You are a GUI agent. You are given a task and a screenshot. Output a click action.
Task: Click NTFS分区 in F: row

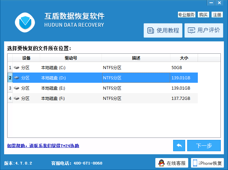click(x=112, y=99)
